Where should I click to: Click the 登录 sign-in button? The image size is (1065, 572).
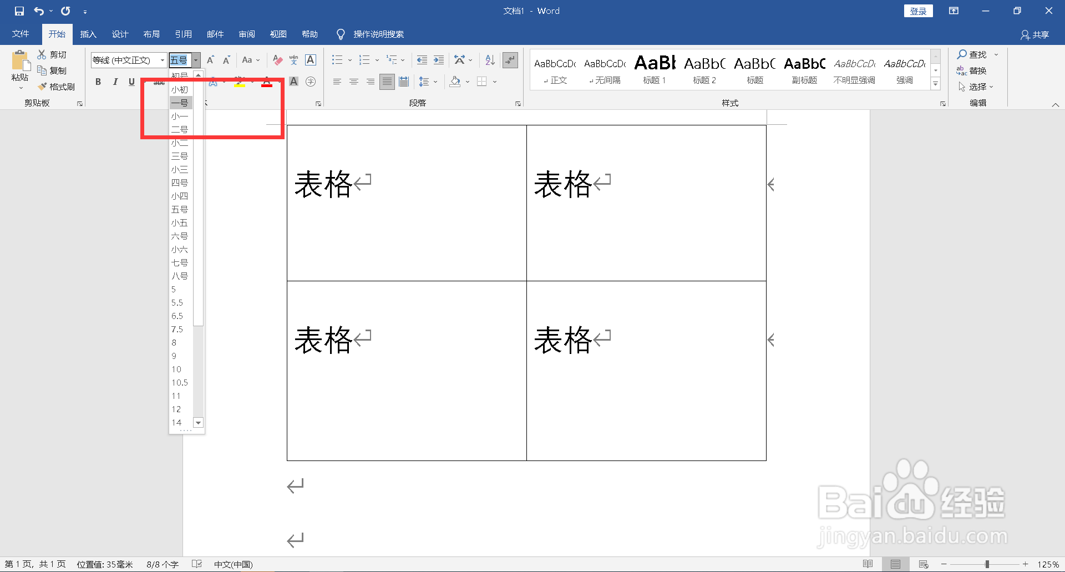click(x=919, y=11)
